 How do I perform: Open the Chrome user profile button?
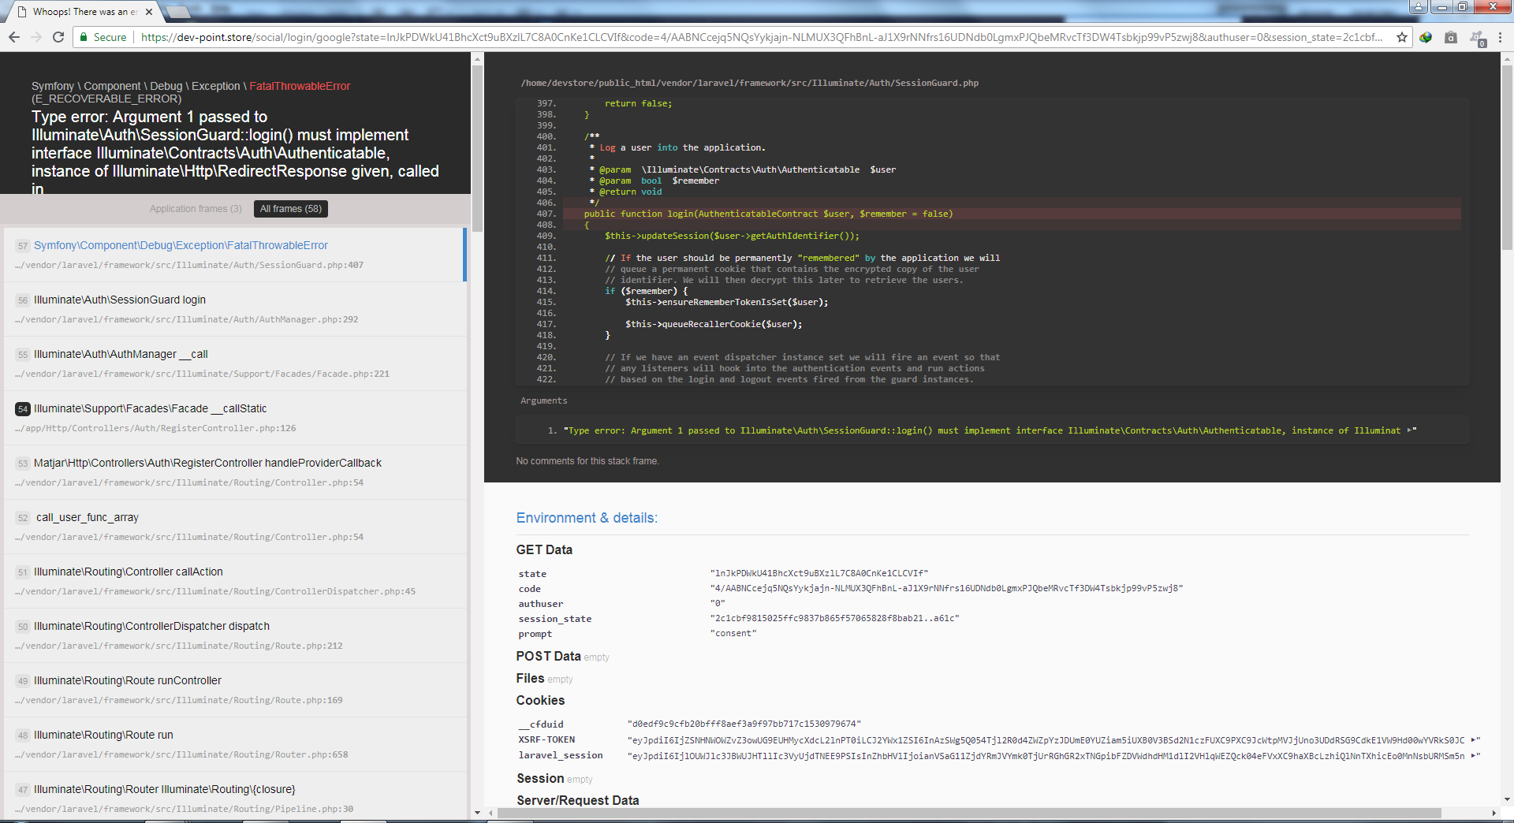tap(1419, 7)
